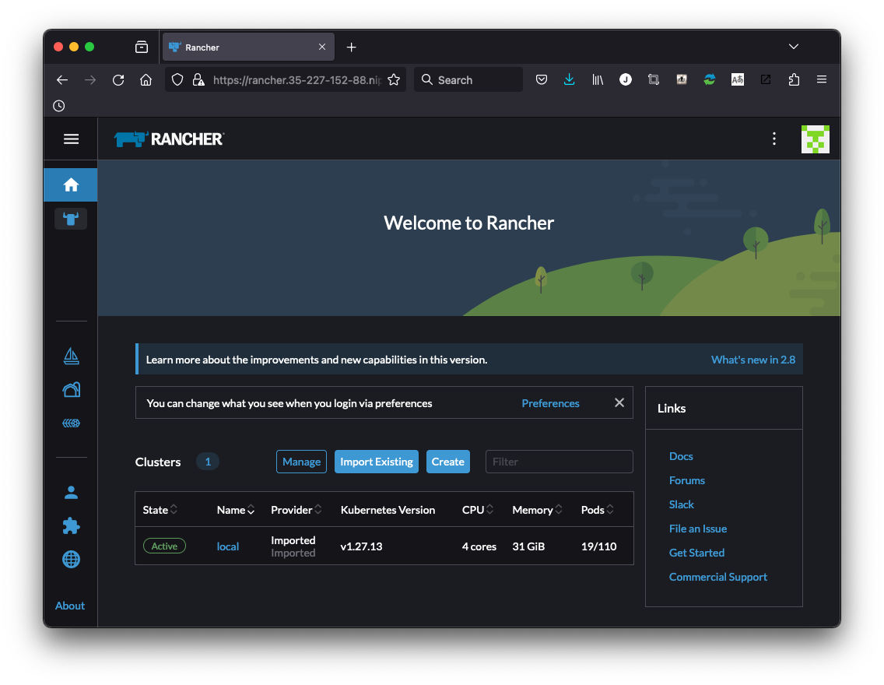Sort clusters by State column
This screenshot has height=685, width=884.
[160, 510]
